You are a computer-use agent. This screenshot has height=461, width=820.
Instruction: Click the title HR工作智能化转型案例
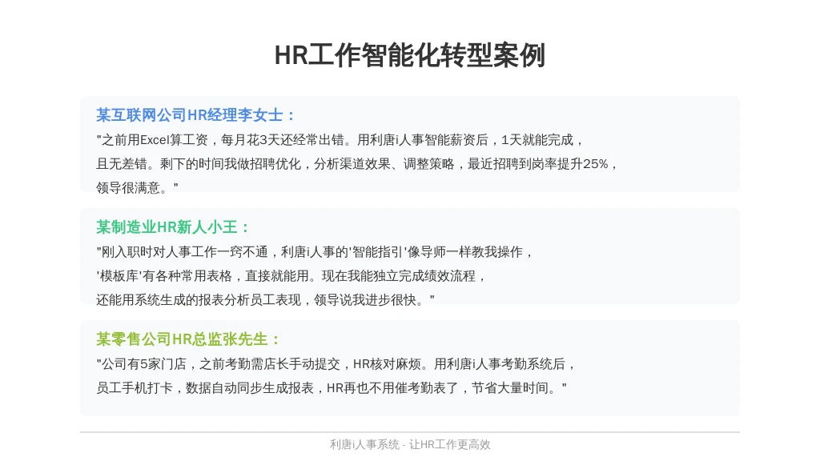point(410,55)
